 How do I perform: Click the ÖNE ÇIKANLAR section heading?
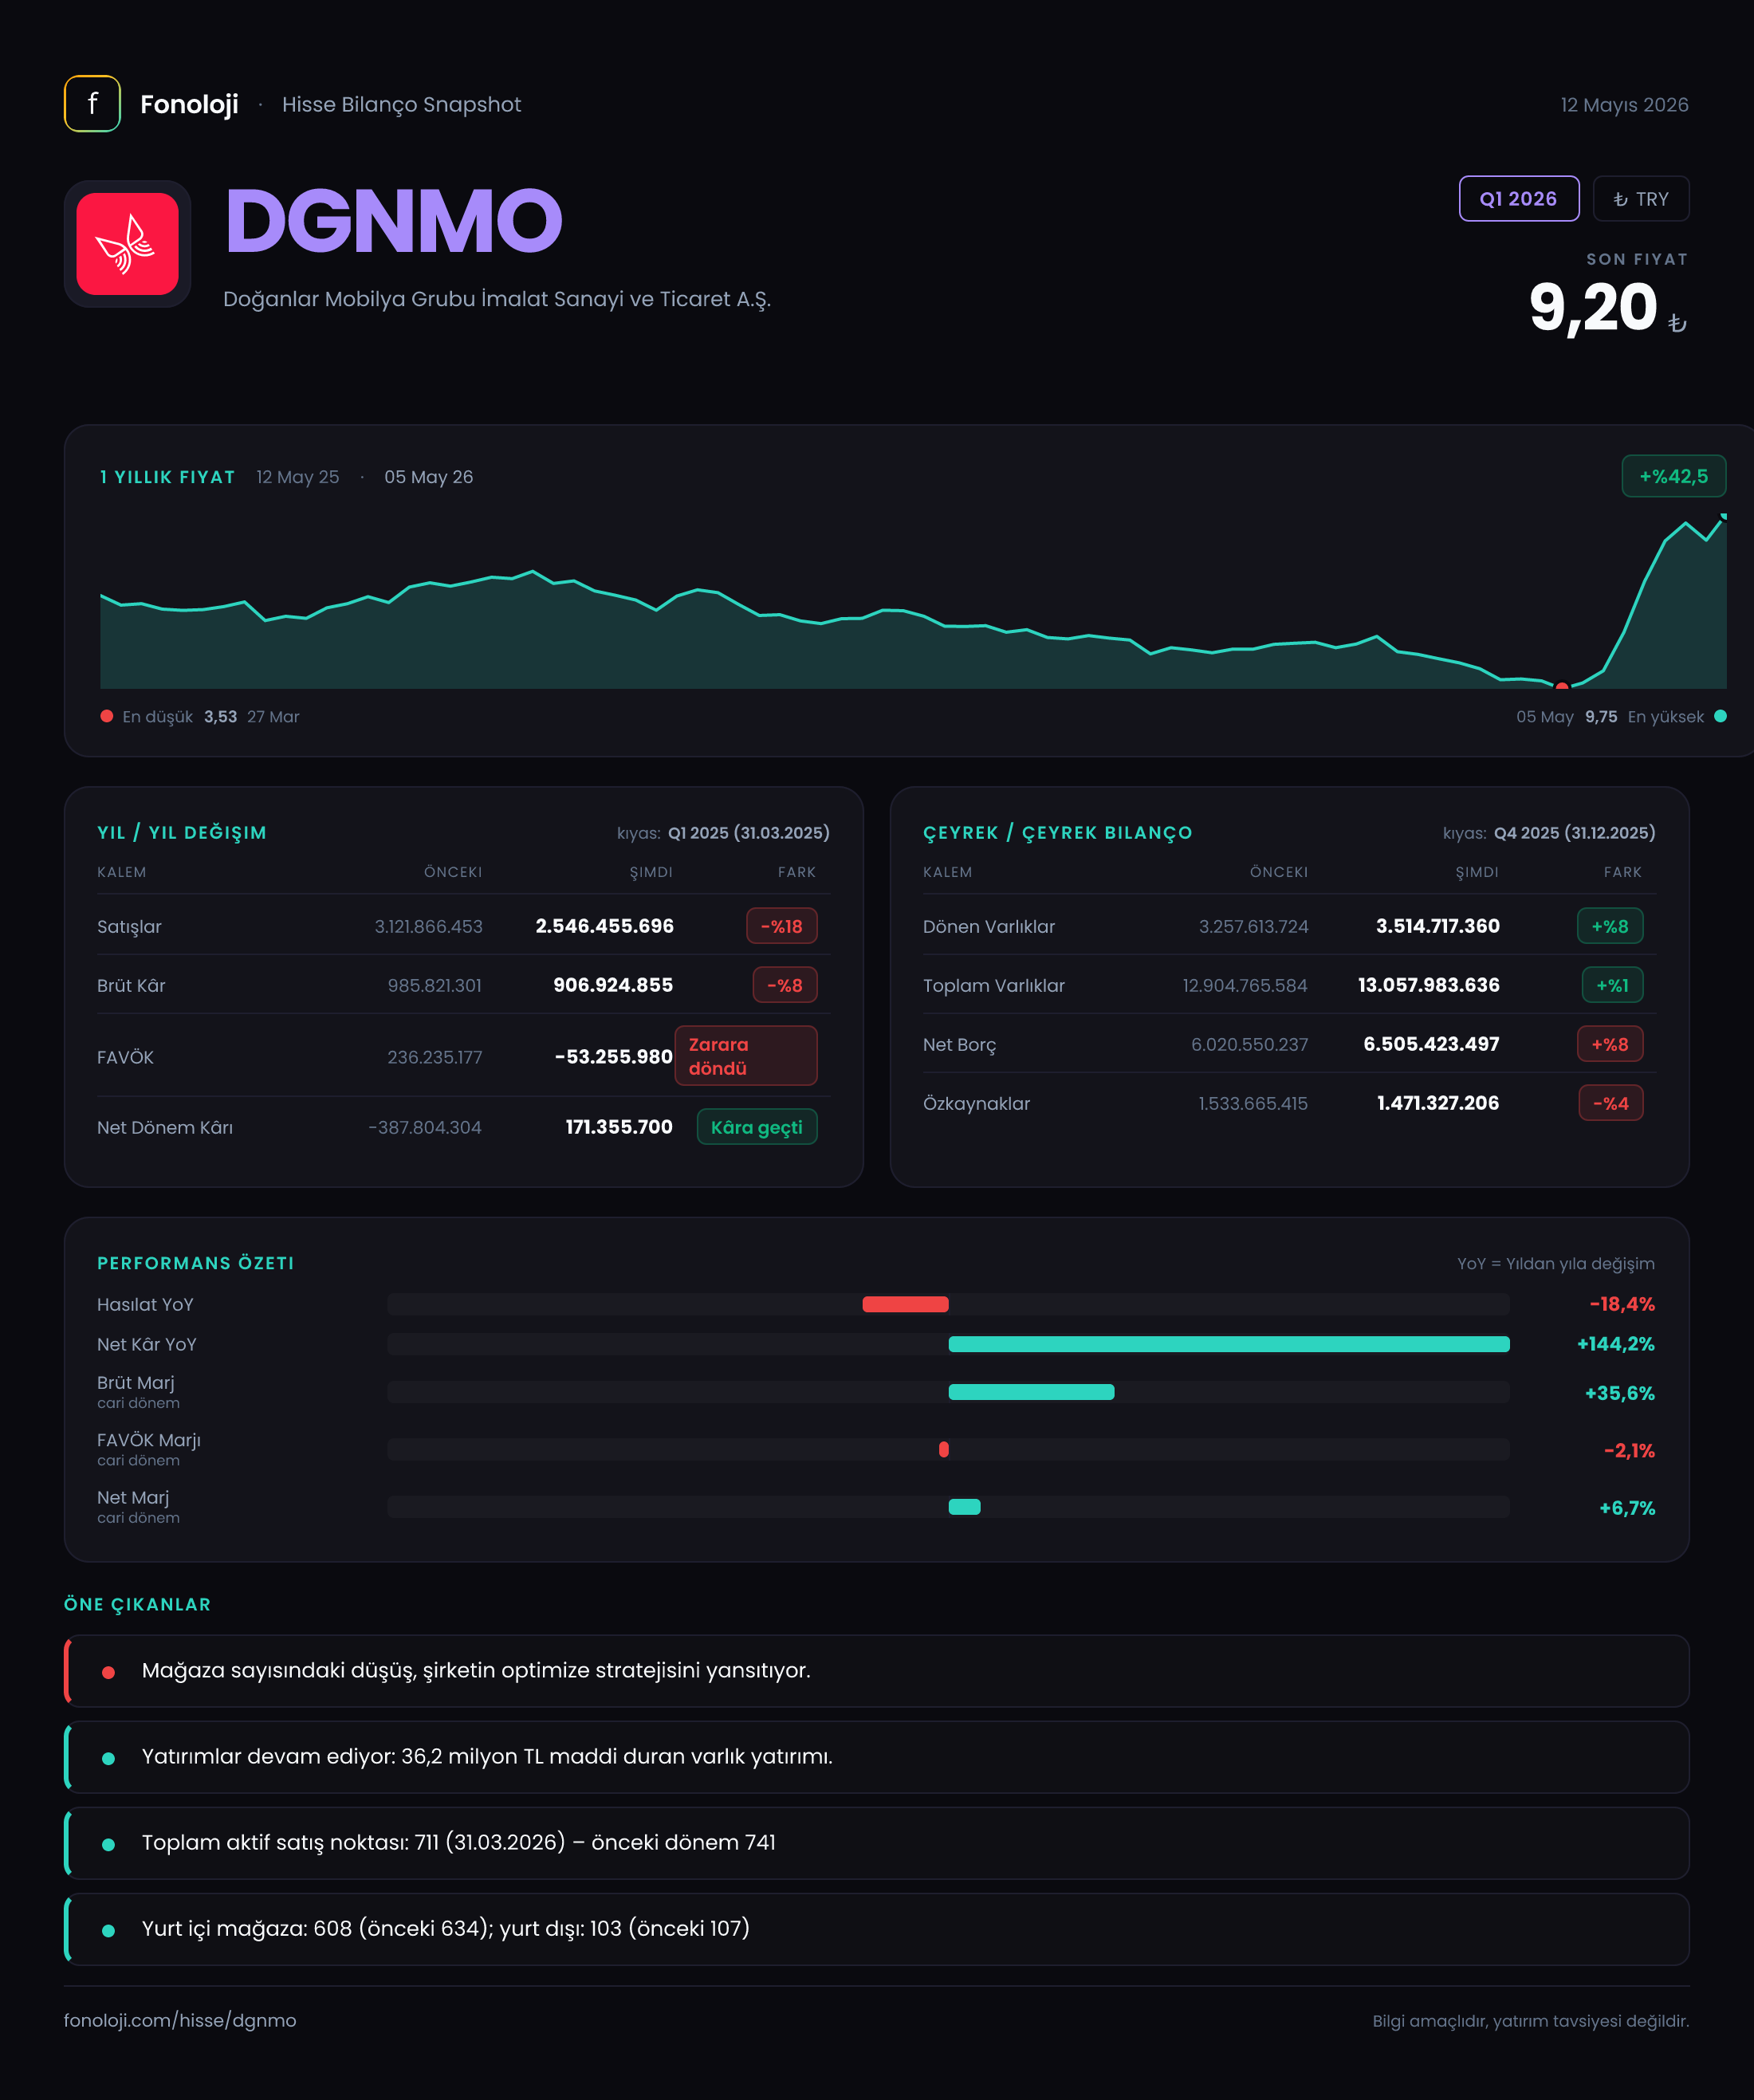(137, 1604)
